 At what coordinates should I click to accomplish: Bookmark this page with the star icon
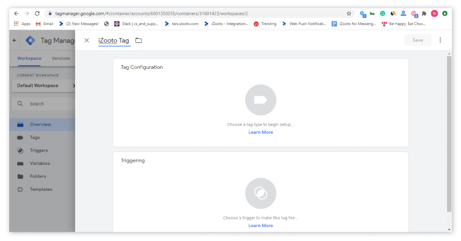(349, 13)
